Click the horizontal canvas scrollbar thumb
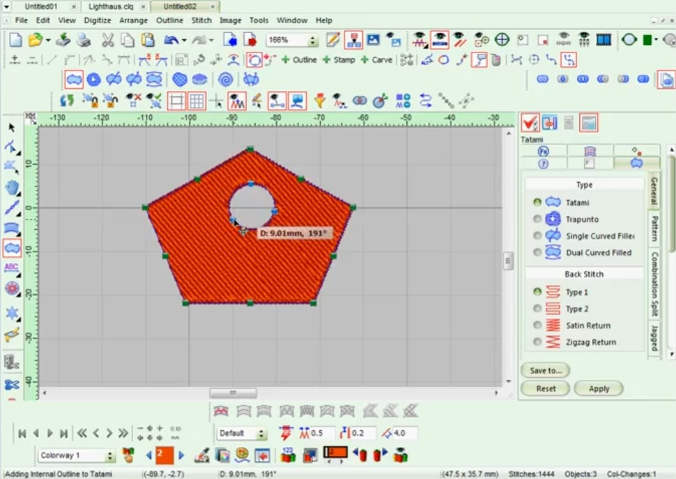Viewport: 676px width, 479px height. click(233, 392)
